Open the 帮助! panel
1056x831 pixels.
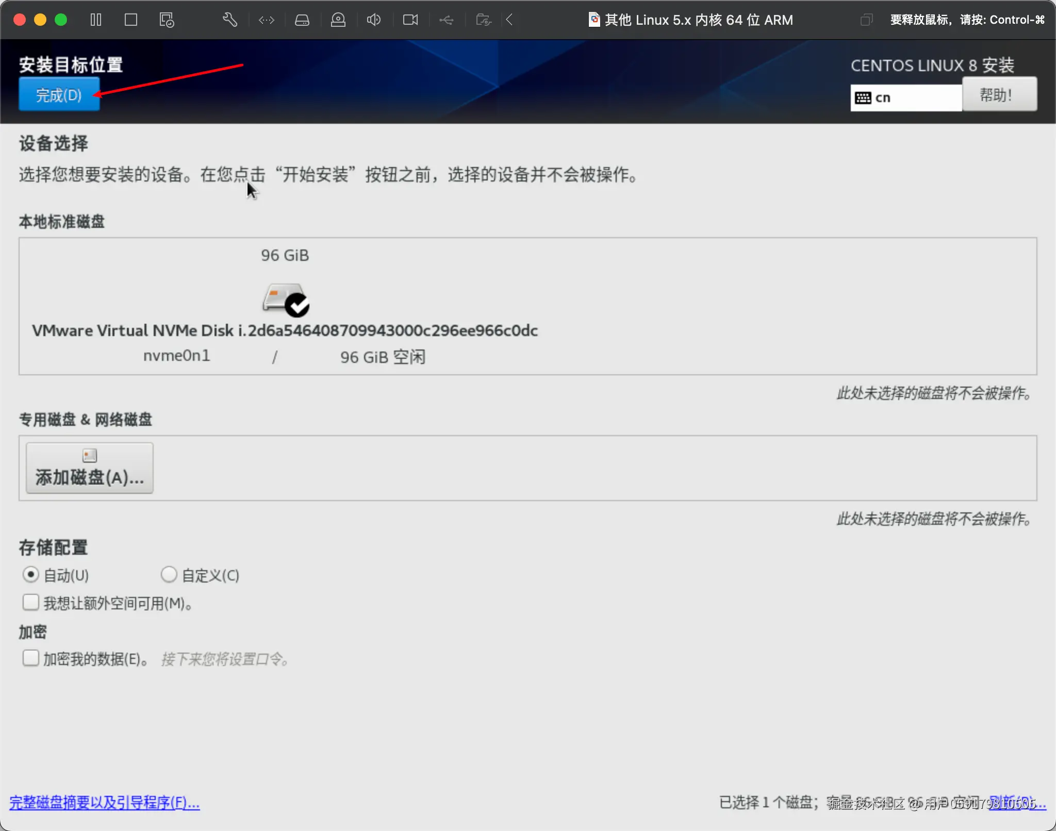tap(999, 94)
